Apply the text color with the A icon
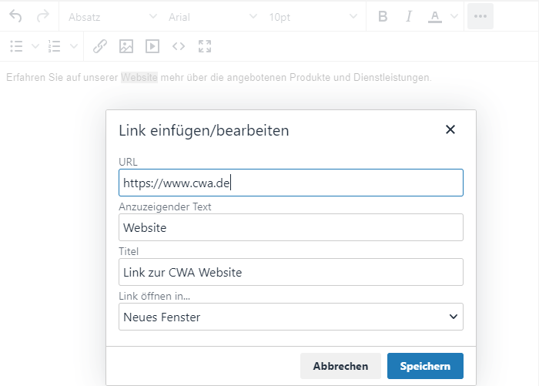 point(434,16)
